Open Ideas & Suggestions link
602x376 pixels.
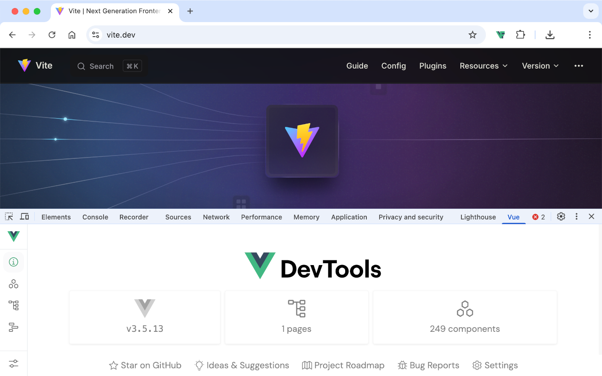[x=242, y=365]
